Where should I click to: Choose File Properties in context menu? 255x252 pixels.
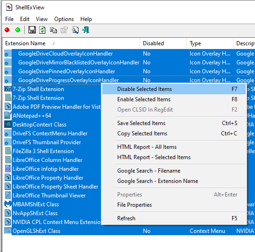[x=174, y=205]
